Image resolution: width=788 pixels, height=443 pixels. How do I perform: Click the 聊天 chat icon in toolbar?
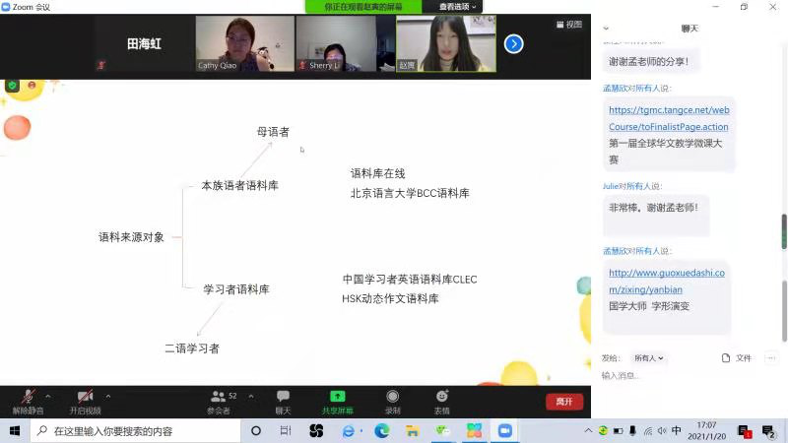point(283,400)
